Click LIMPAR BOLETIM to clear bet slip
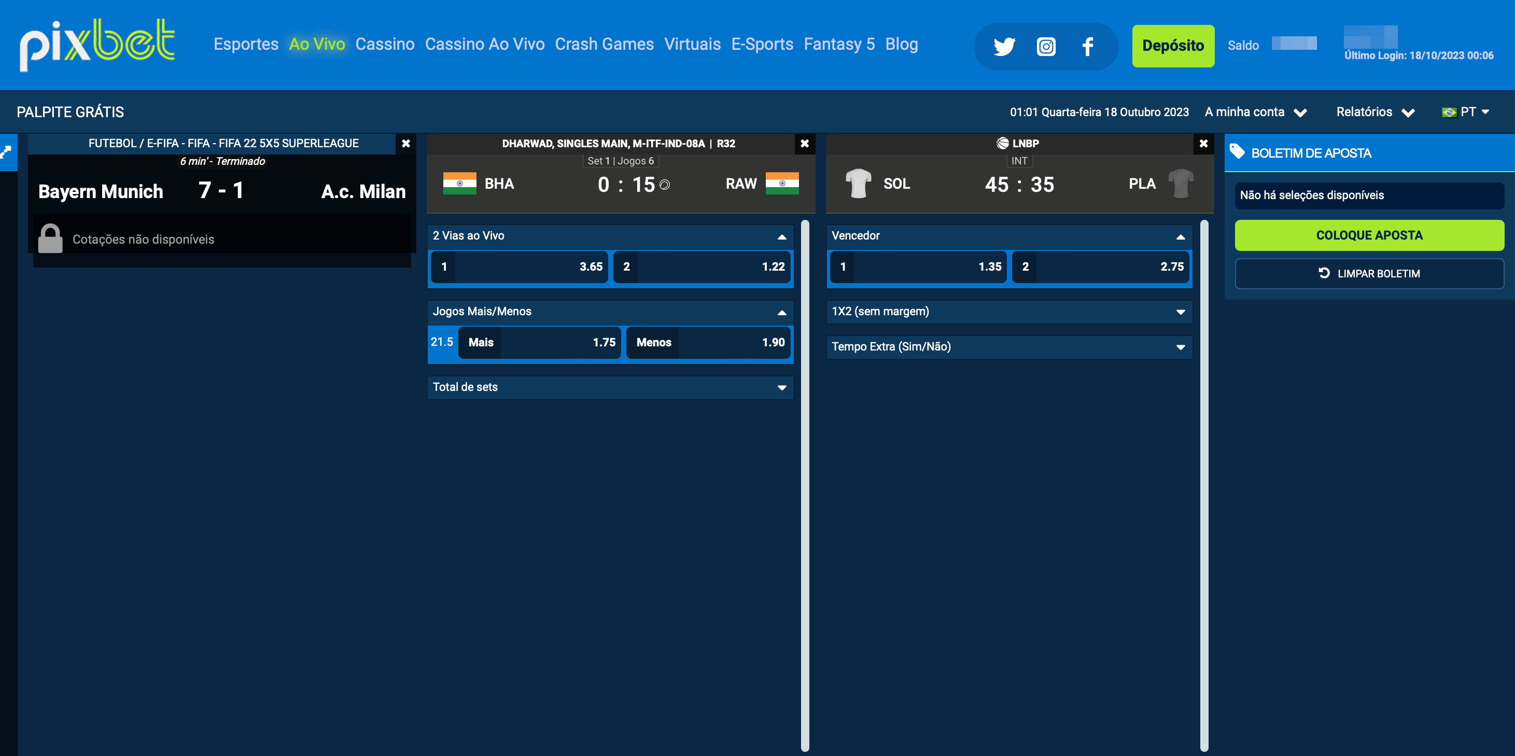1515x756 pixels. (1369, 274)
